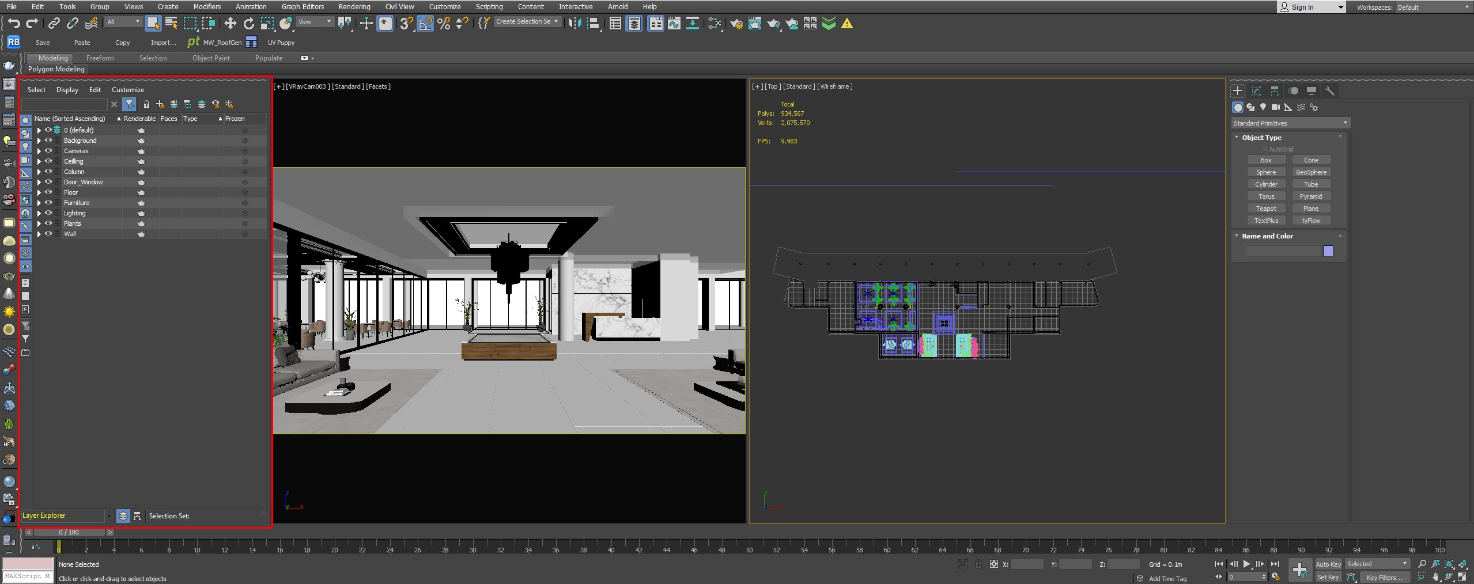
Task: Select the Rotate transform tool
Action: 249,23
